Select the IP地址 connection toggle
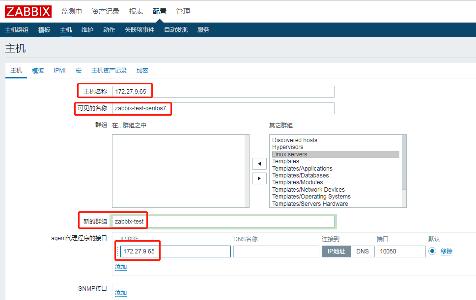 (336, 251)
